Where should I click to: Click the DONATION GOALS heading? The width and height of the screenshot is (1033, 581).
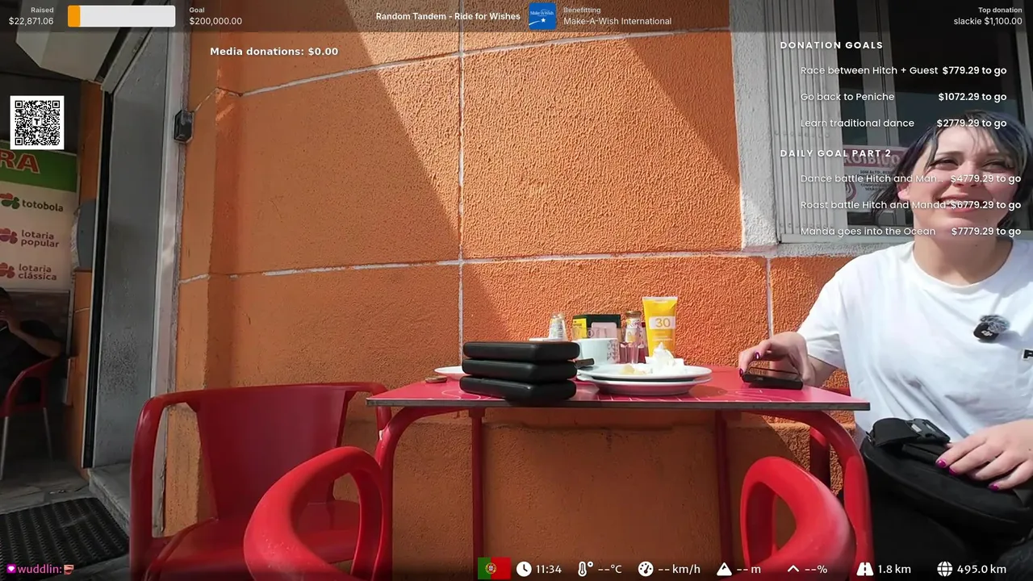(831, 45)
